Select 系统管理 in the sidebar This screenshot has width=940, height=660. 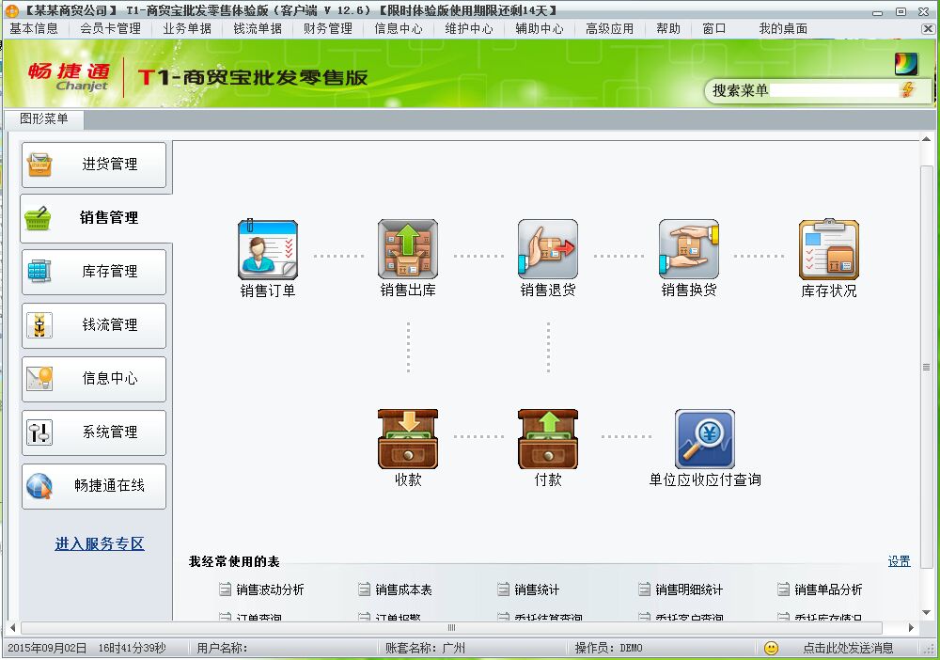[x=94, y=432]
